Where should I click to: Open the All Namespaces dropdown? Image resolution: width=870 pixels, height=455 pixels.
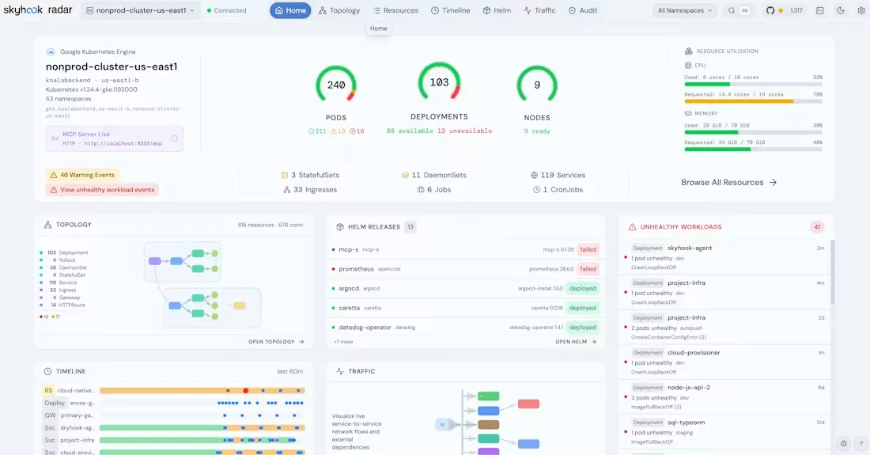685,10
